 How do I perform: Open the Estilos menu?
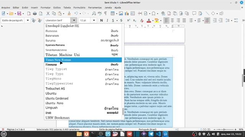tap(57, 8)
